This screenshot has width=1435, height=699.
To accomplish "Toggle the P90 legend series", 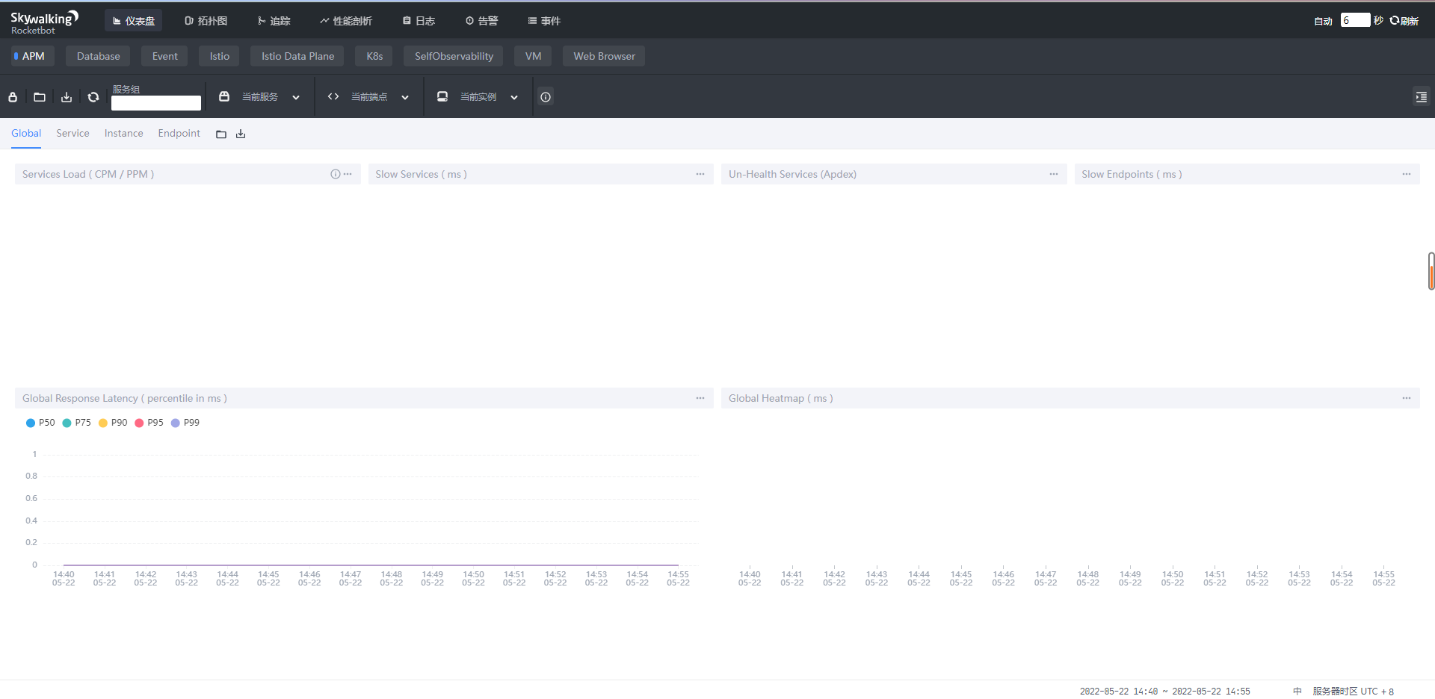I will [113, 423].
